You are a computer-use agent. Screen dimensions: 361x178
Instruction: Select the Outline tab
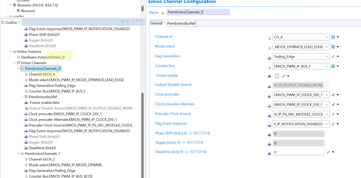[x=11, y=22]
